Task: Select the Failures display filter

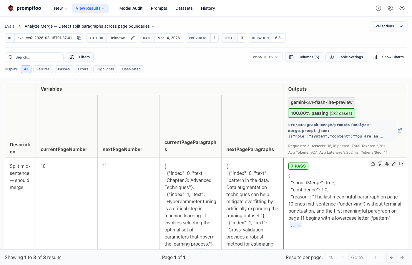Action: [x=43, y=69]
